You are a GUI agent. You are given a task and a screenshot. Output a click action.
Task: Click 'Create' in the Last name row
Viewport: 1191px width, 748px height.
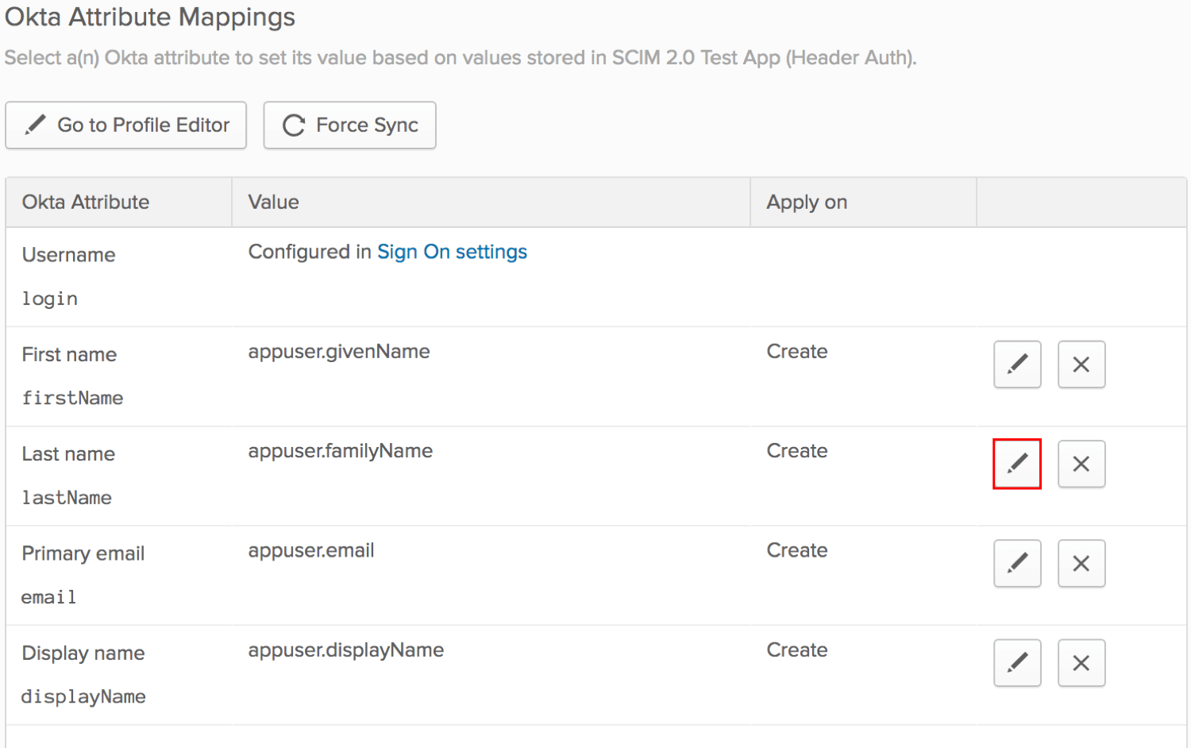click(797, 451)
